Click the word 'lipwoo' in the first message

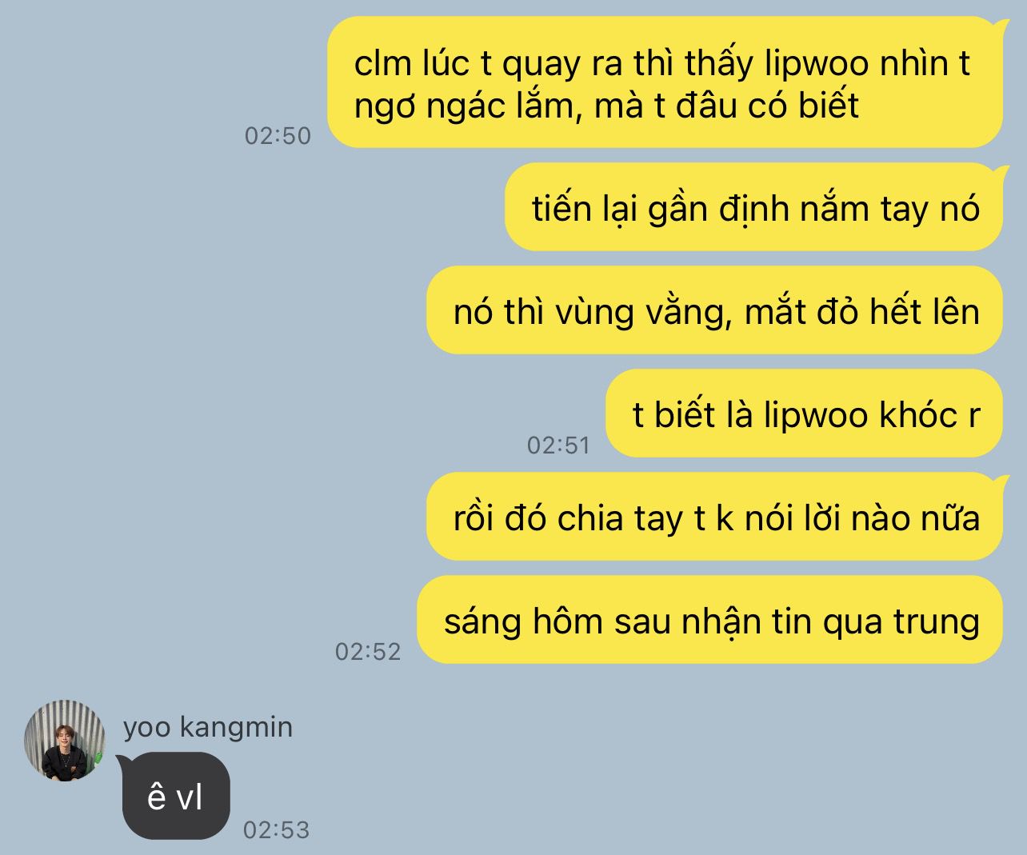pyautogui.click(x=816, y=64)
